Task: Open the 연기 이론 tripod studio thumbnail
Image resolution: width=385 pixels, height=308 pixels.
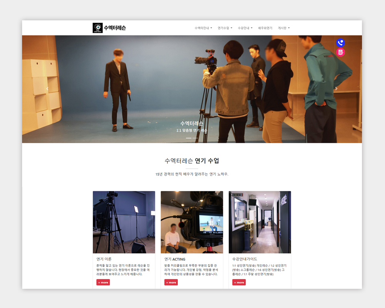Action: click(x=124, y=222)
